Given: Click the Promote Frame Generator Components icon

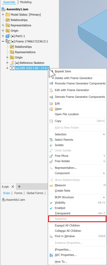Looking at the screenshot, I should 51,84.
